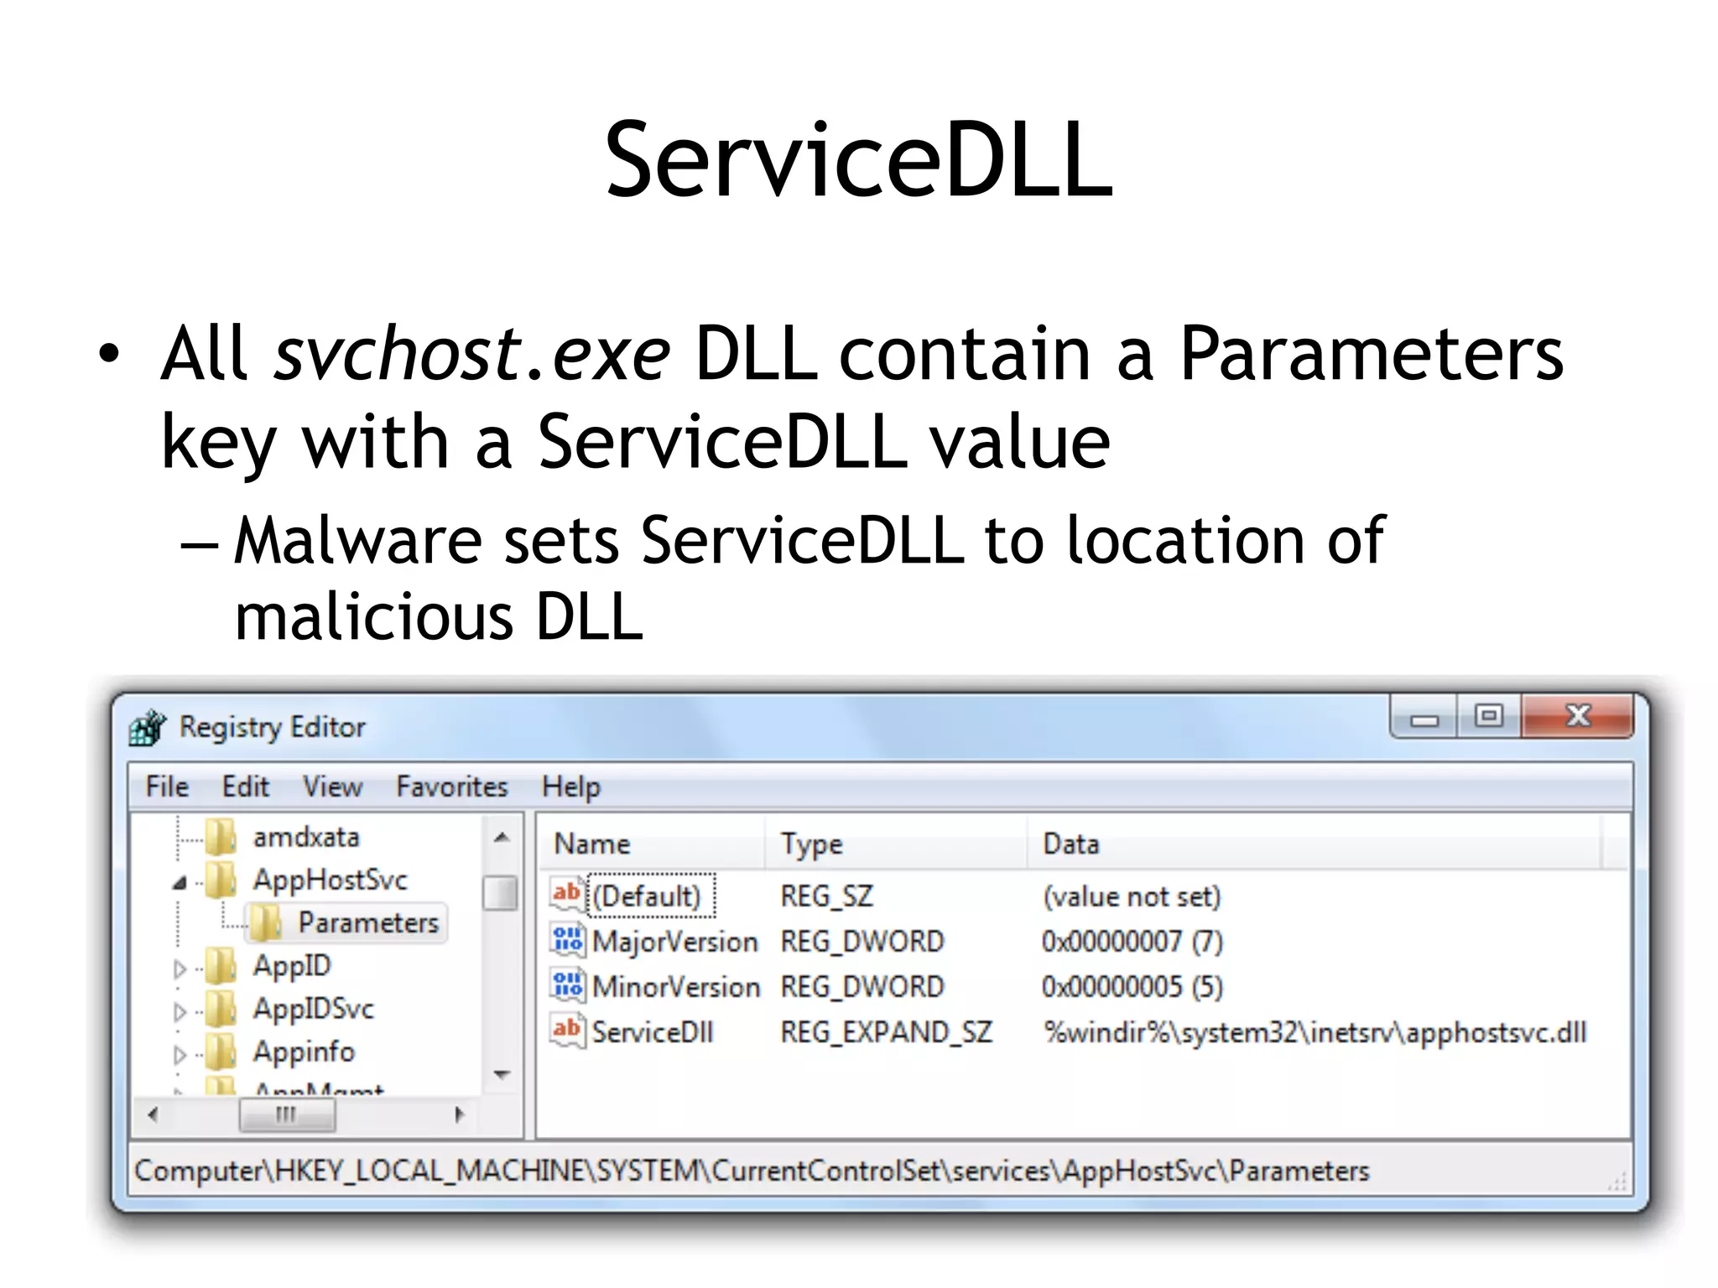Expand the Appinfo tree node

179,1055
